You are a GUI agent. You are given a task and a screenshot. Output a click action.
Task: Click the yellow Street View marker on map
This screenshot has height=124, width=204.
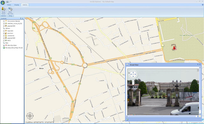coord(163,45)
